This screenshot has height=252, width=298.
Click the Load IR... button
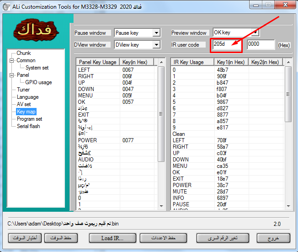tap(112, 238)
